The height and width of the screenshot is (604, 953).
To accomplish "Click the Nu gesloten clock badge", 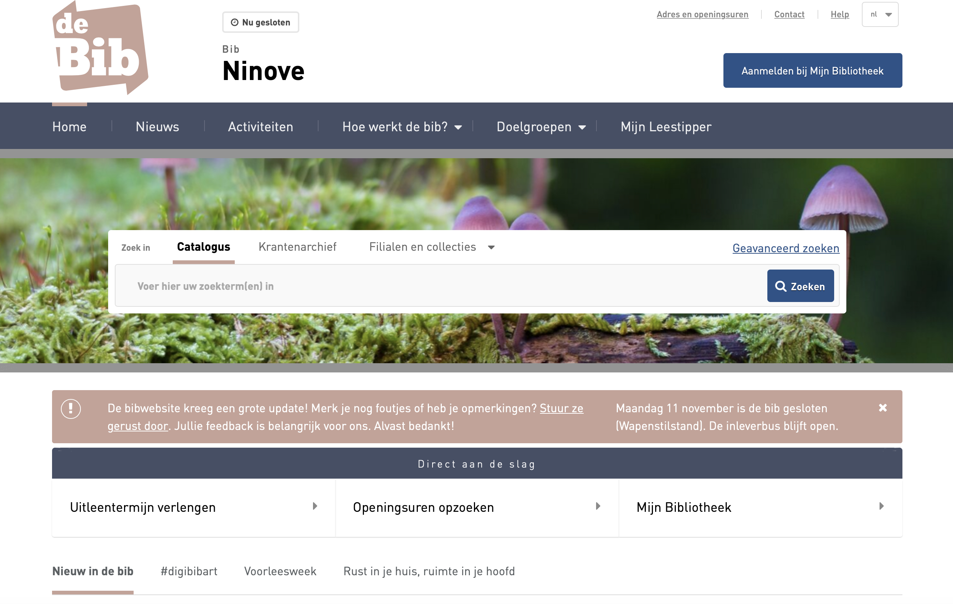I will click(x=261, y=22).
